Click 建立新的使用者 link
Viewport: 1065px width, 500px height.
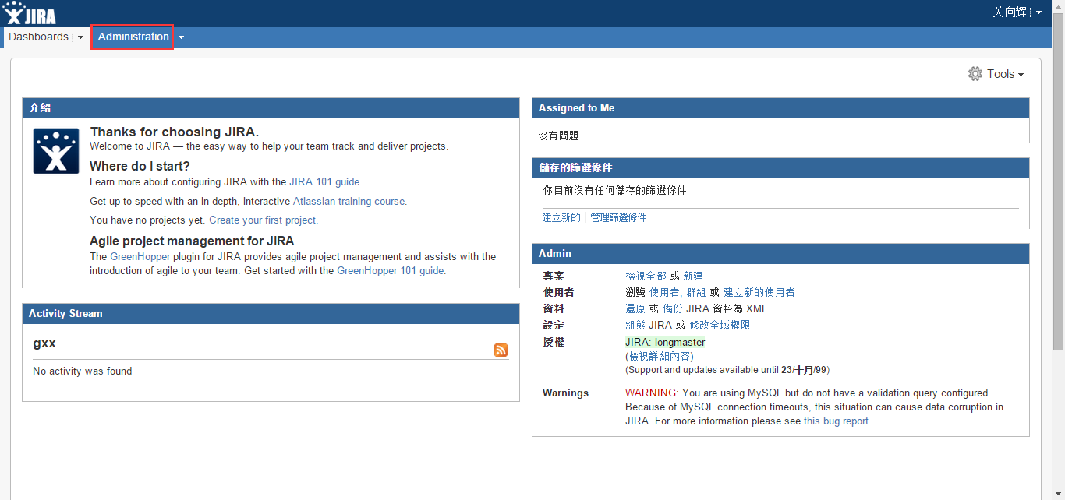pyautogui.click(x=759, y=292)
